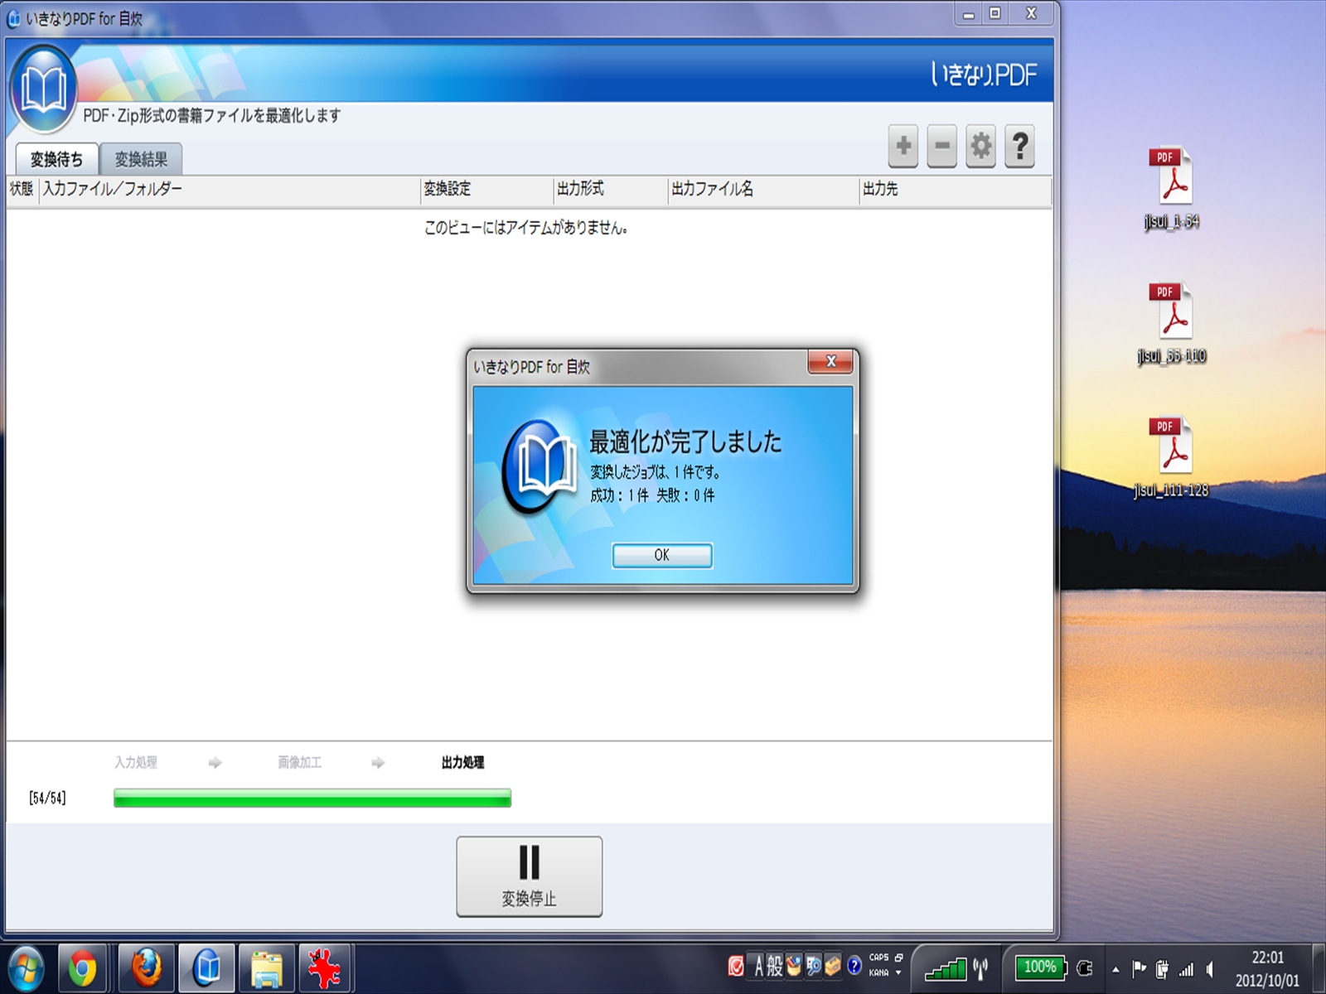Click the red checkmark language bar icon

pos(736,967)
